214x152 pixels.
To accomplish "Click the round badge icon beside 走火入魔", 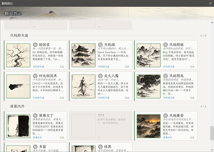I will coord(100,76).
